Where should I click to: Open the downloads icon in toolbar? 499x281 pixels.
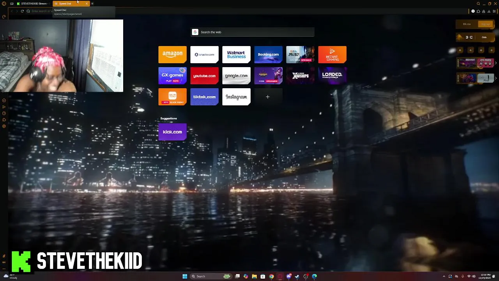489,11
